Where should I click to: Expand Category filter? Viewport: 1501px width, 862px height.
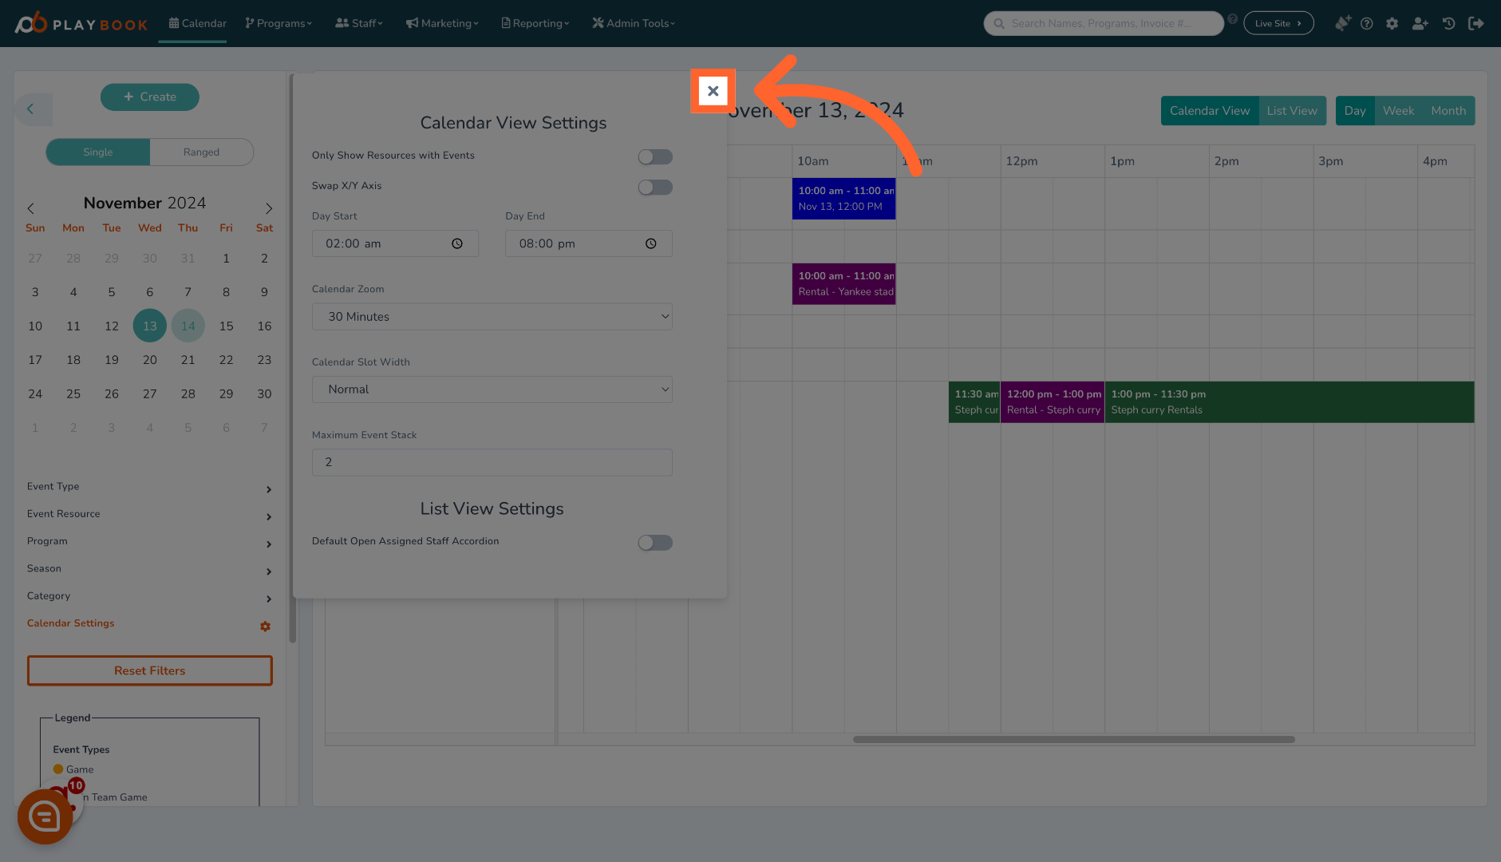[x=149, y=597]
